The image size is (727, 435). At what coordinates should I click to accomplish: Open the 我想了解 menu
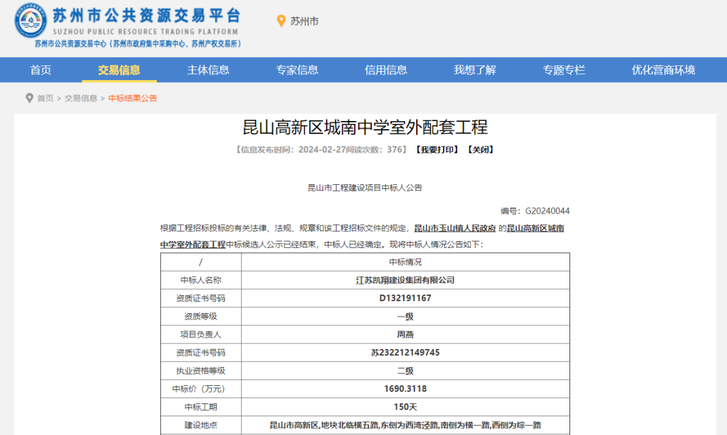475,70
